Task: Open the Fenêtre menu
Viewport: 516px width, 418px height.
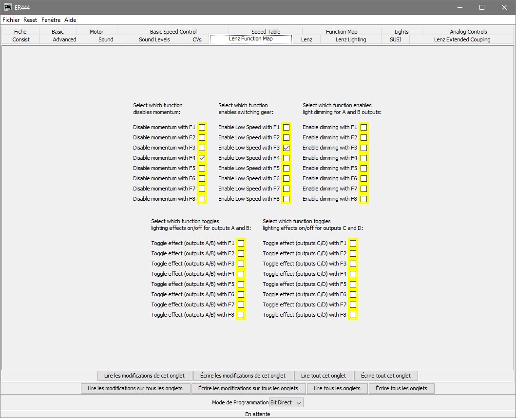Action: [51, 20]
